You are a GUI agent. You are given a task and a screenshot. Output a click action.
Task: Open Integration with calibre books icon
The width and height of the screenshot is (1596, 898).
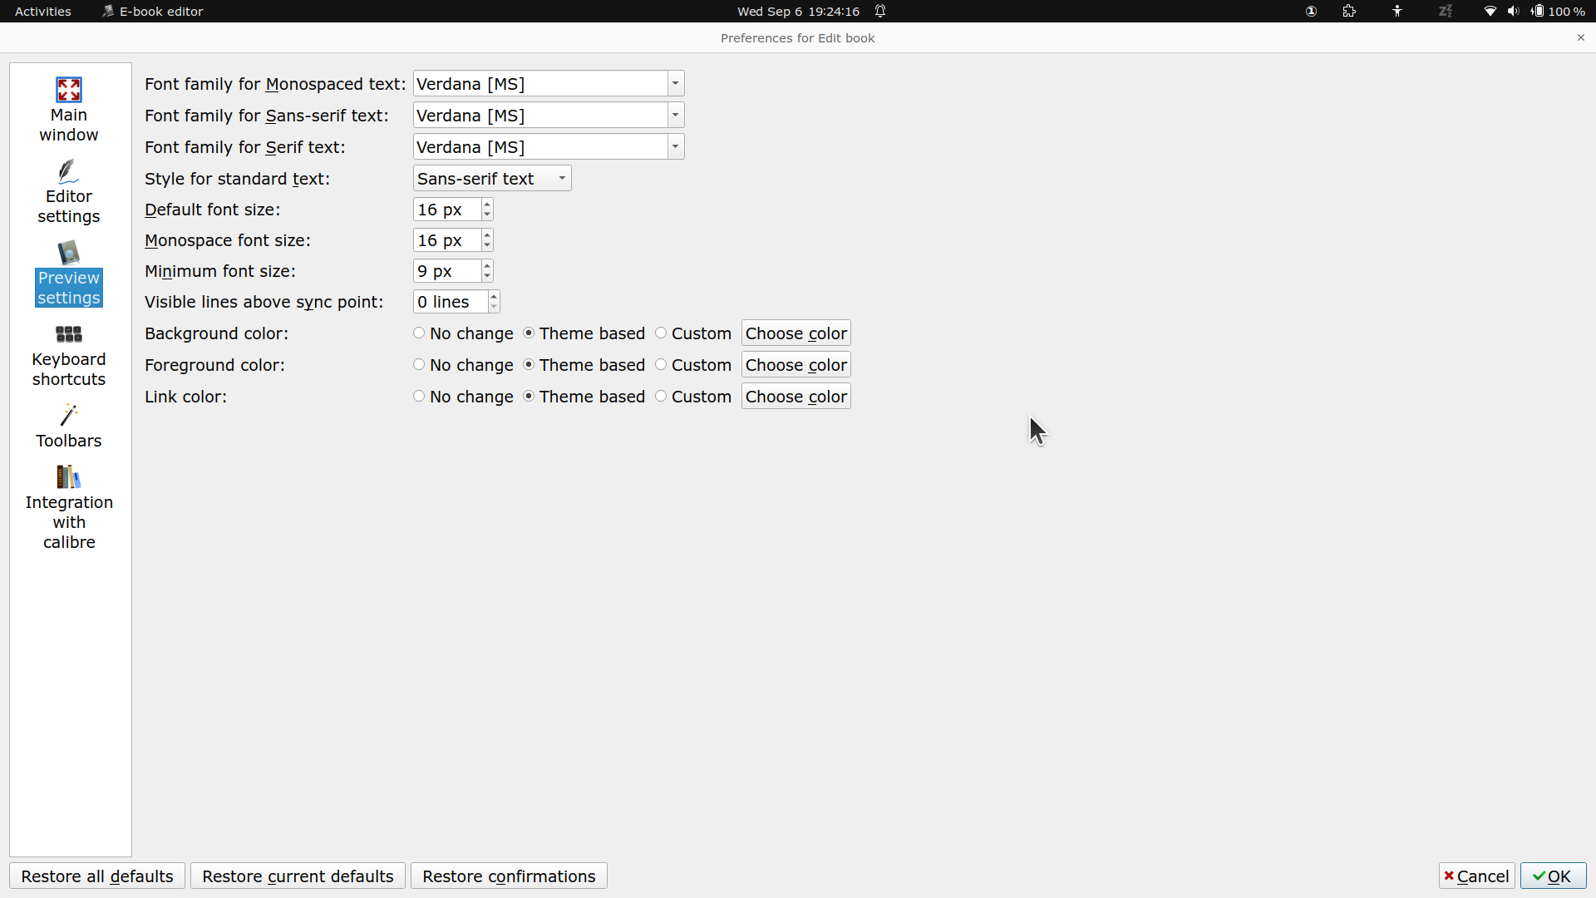click(x=68, y=477)
